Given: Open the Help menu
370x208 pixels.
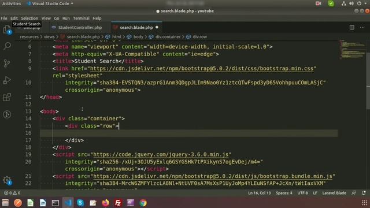Looking at the screenshot, I should pos(97,18).
